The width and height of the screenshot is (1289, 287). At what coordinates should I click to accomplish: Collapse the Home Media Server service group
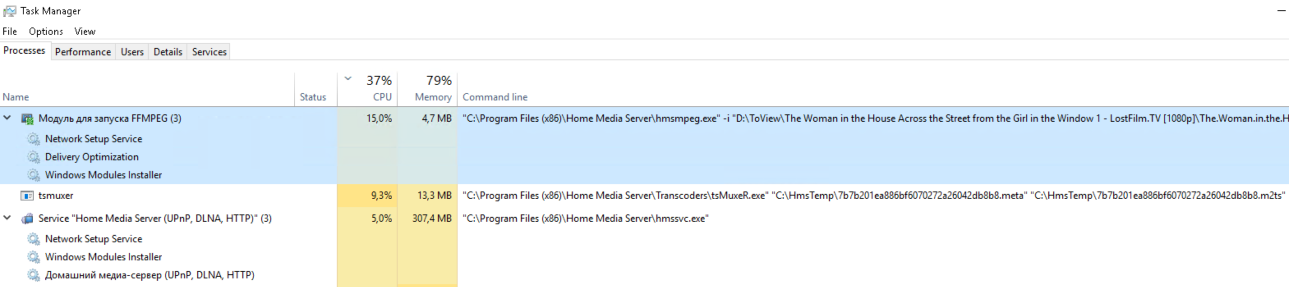point(7,218)
